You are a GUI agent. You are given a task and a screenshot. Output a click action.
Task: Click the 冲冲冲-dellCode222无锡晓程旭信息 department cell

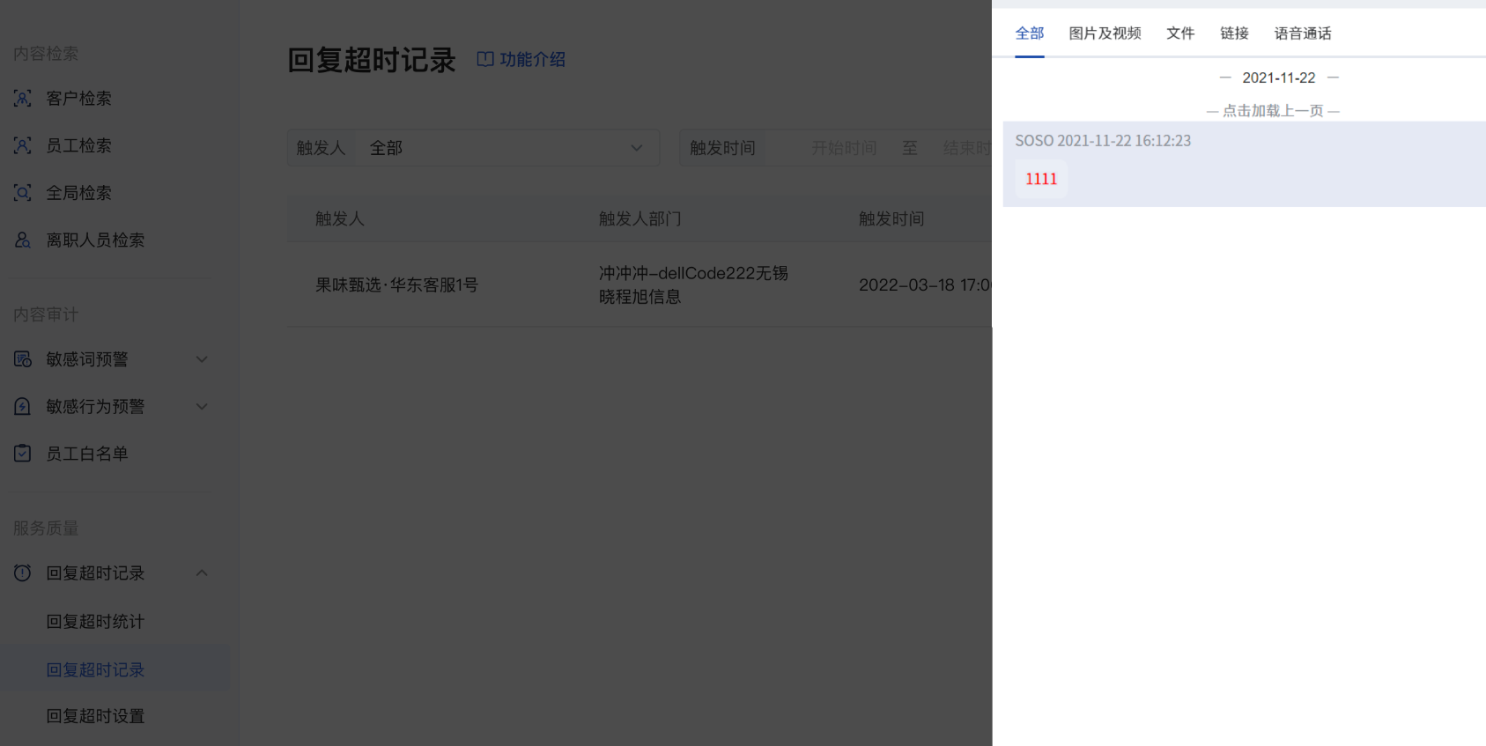(693, 285)
